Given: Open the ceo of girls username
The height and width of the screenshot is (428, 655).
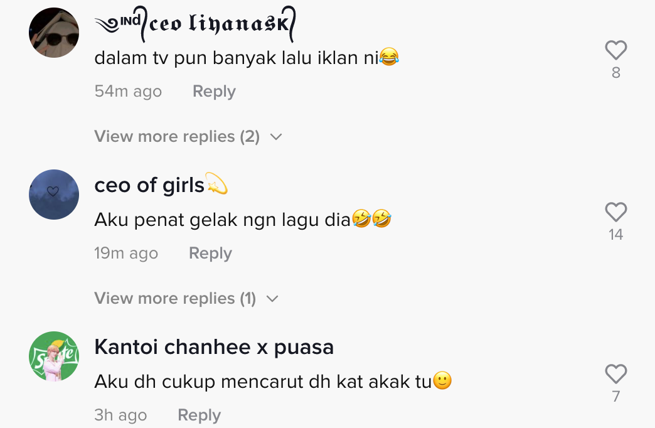Looking at the screenshot, I should 149,185.
